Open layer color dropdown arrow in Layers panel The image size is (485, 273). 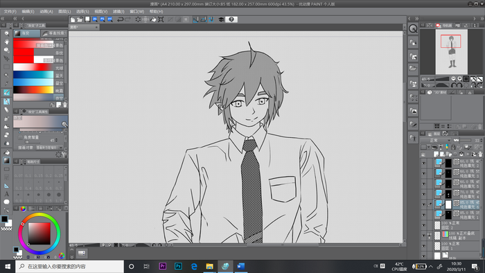pyautogui.click(x=429, y=147)
